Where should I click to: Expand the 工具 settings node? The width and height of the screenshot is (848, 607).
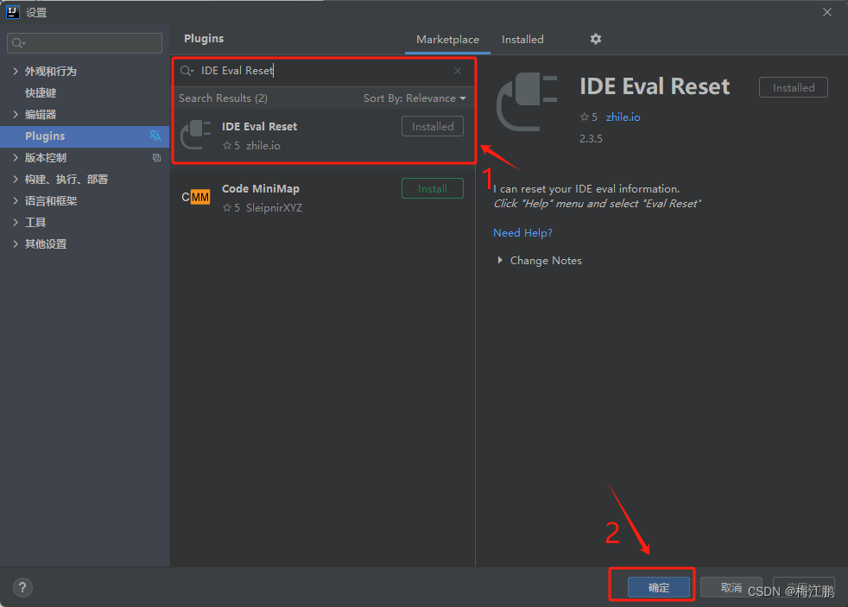(16, 222)
